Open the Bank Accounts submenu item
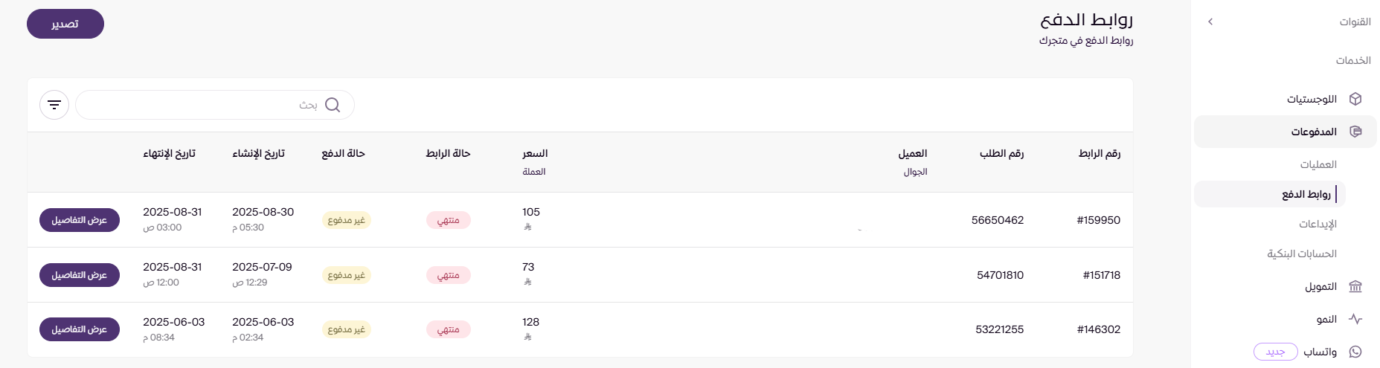Screen dimensions: 1380x368 (x=1302, y=254)
